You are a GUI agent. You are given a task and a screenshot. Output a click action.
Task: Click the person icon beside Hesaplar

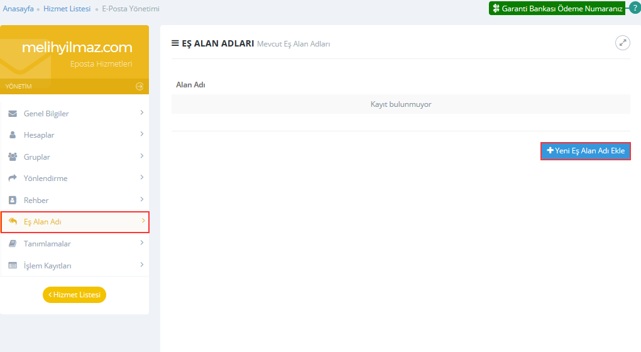coord(13,135)
